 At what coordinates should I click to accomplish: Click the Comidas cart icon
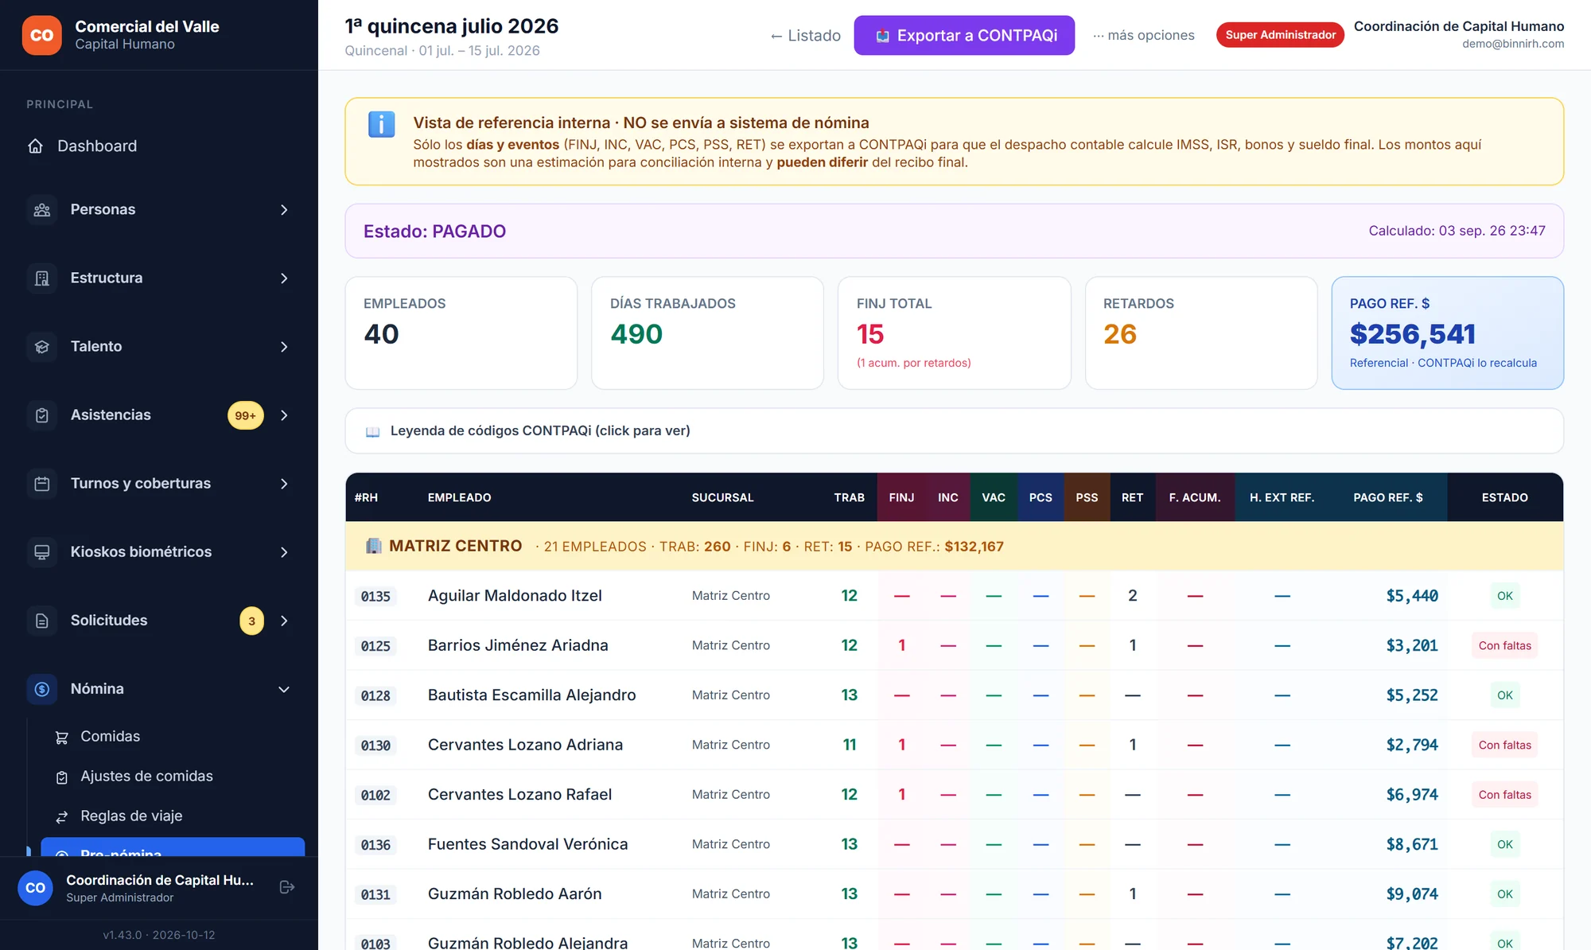61,737
